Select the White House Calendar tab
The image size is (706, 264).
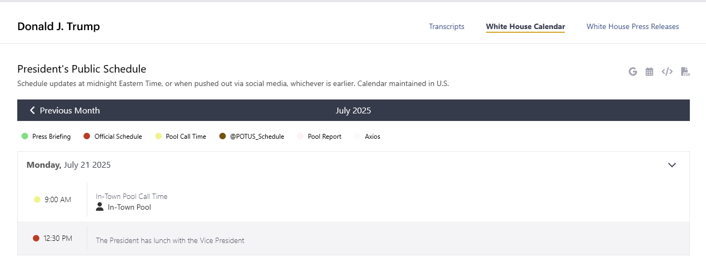click(x=525, y=26)
